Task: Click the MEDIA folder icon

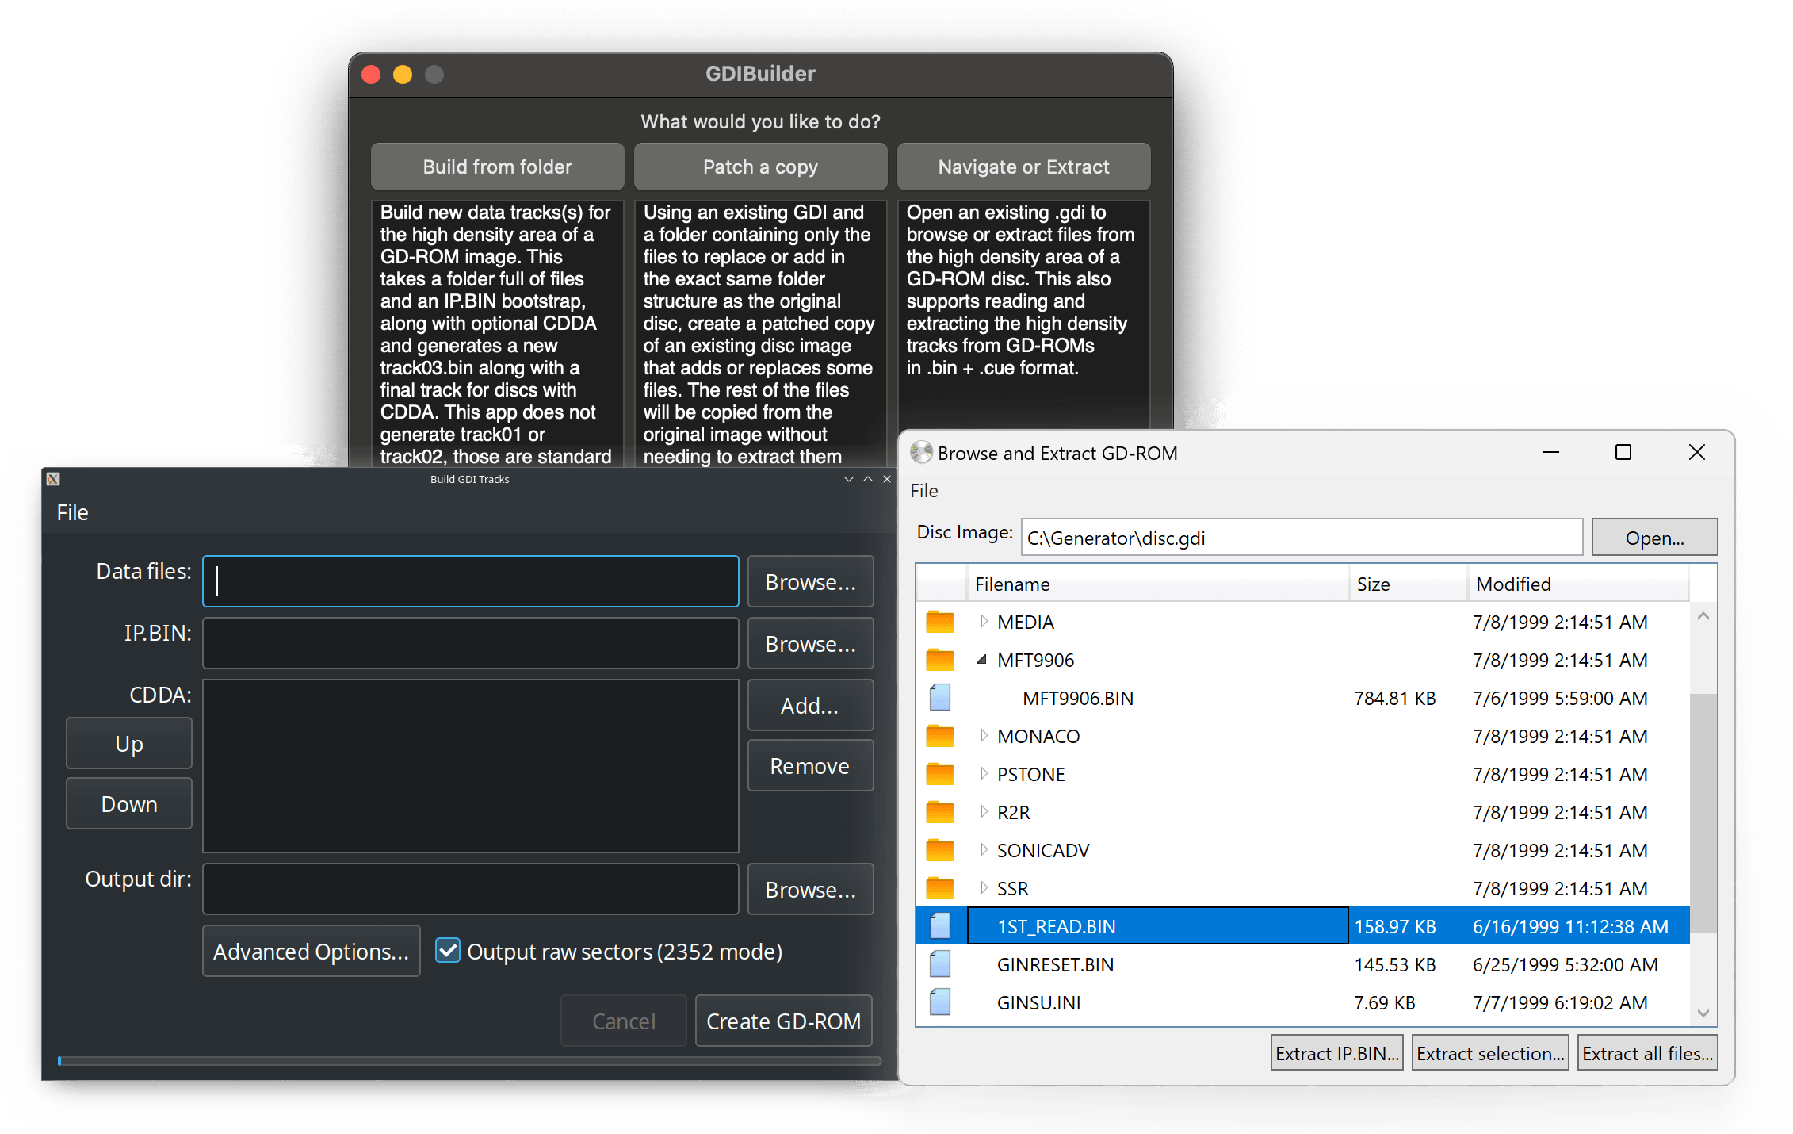Action: coord(940,622)
